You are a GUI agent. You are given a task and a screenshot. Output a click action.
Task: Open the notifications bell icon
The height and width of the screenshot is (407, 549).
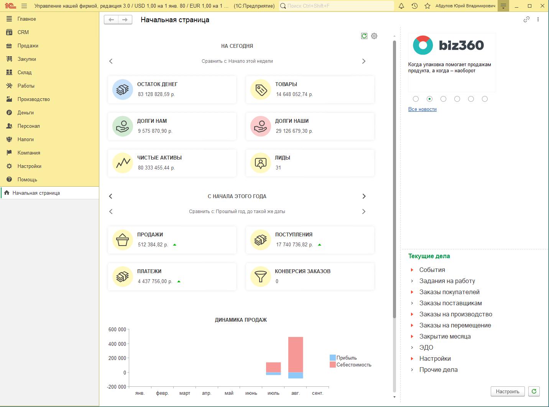pos(401,6)
